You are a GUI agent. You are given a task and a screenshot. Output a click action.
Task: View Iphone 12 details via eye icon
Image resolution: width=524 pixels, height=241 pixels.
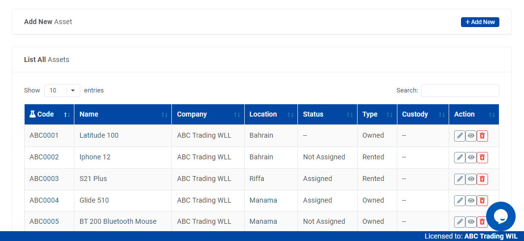pyautogui.click(x=471, y=157)
